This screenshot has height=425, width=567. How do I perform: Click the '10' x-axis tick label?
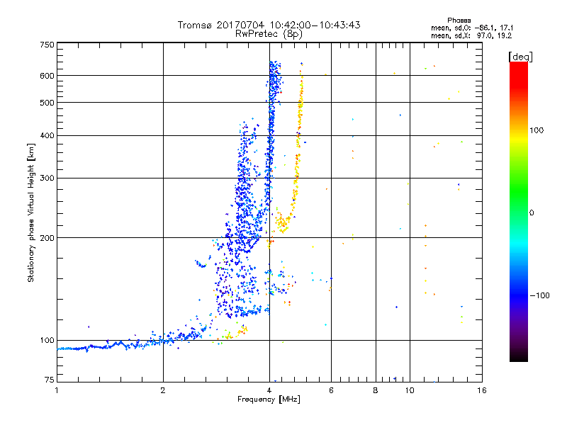click(x=410, y=390)
